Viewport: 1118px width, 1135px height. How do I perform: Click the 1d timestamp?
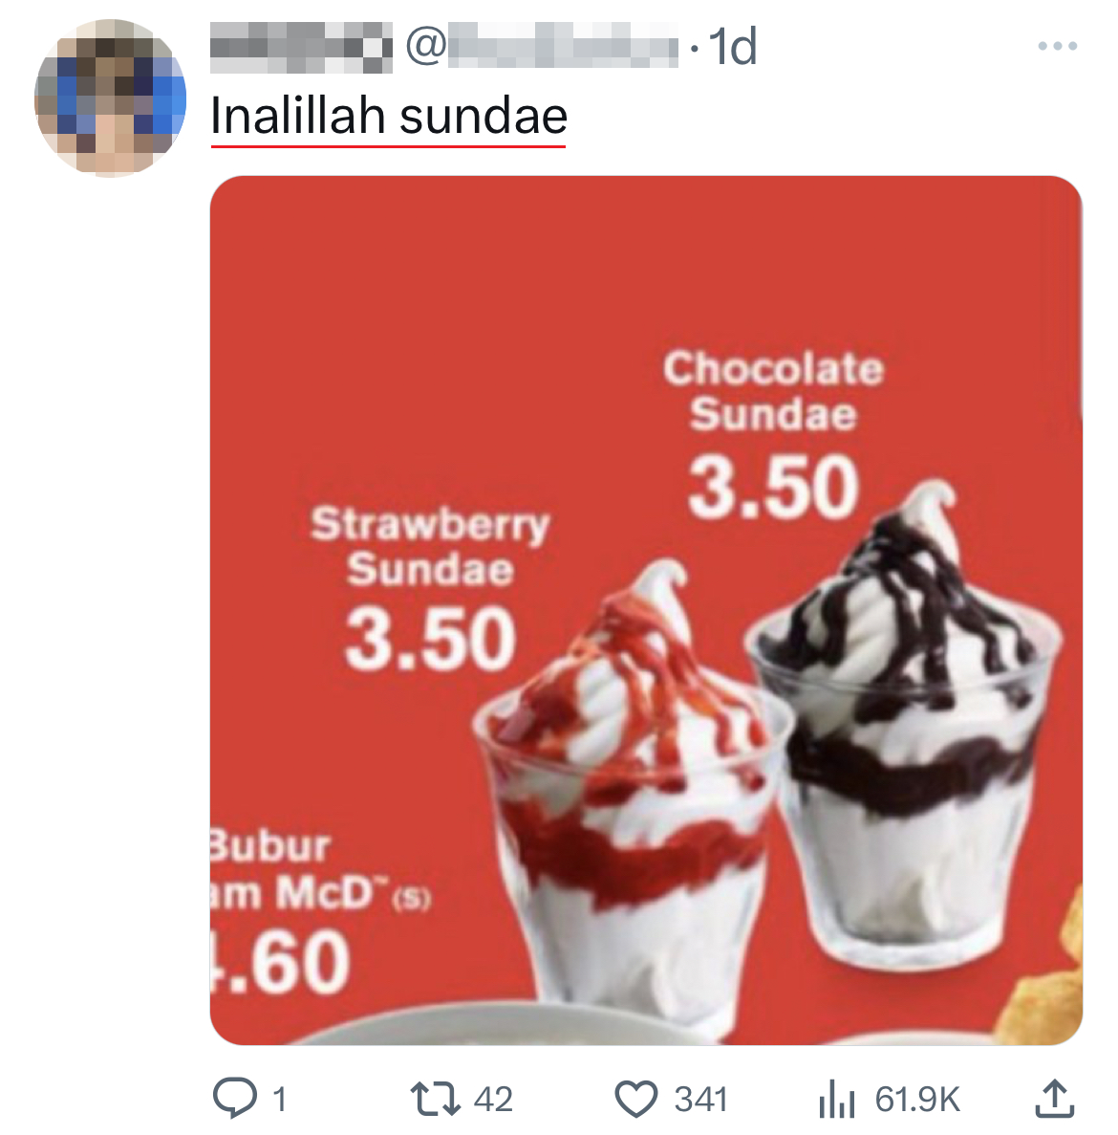point(732,47)
